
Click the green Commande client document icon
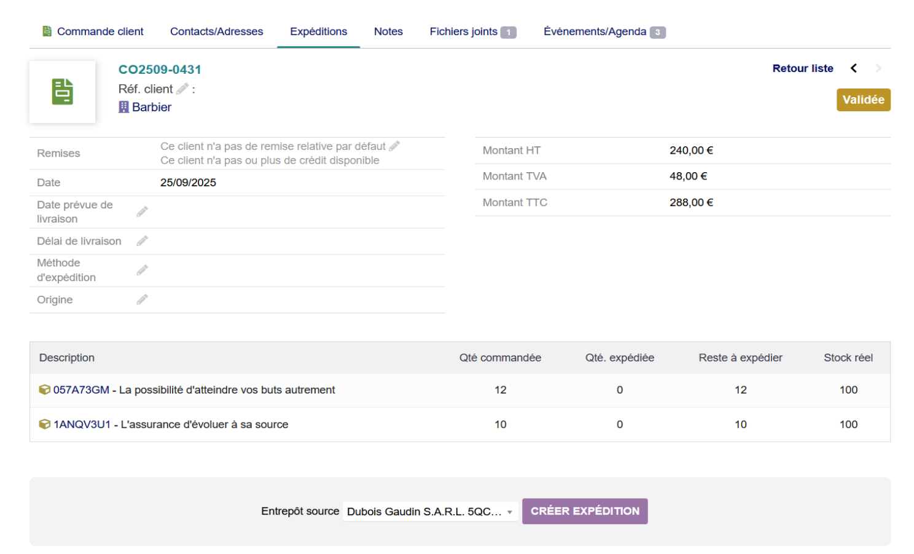click(47, 31)
